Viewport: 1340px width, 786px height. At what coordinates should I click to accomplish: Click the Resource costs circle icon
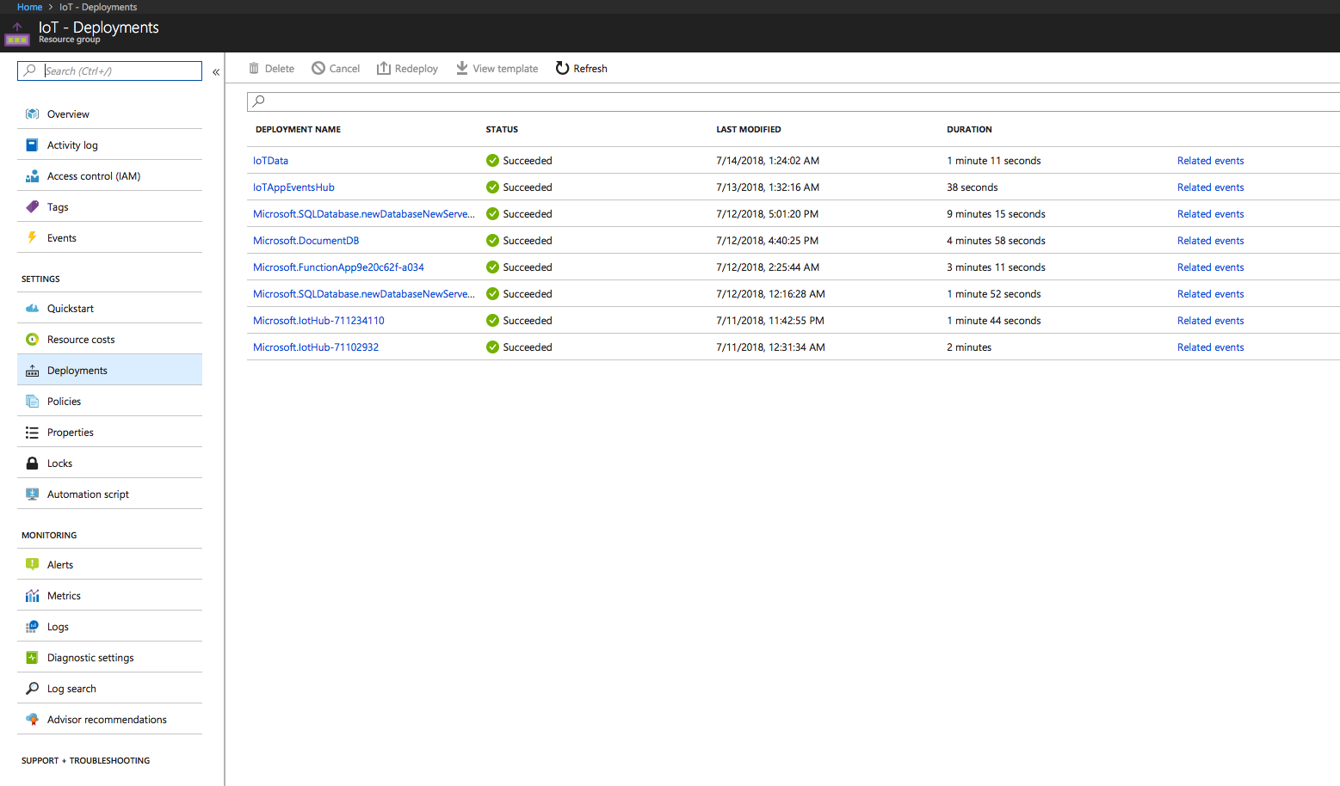click(x=32, y=340)
